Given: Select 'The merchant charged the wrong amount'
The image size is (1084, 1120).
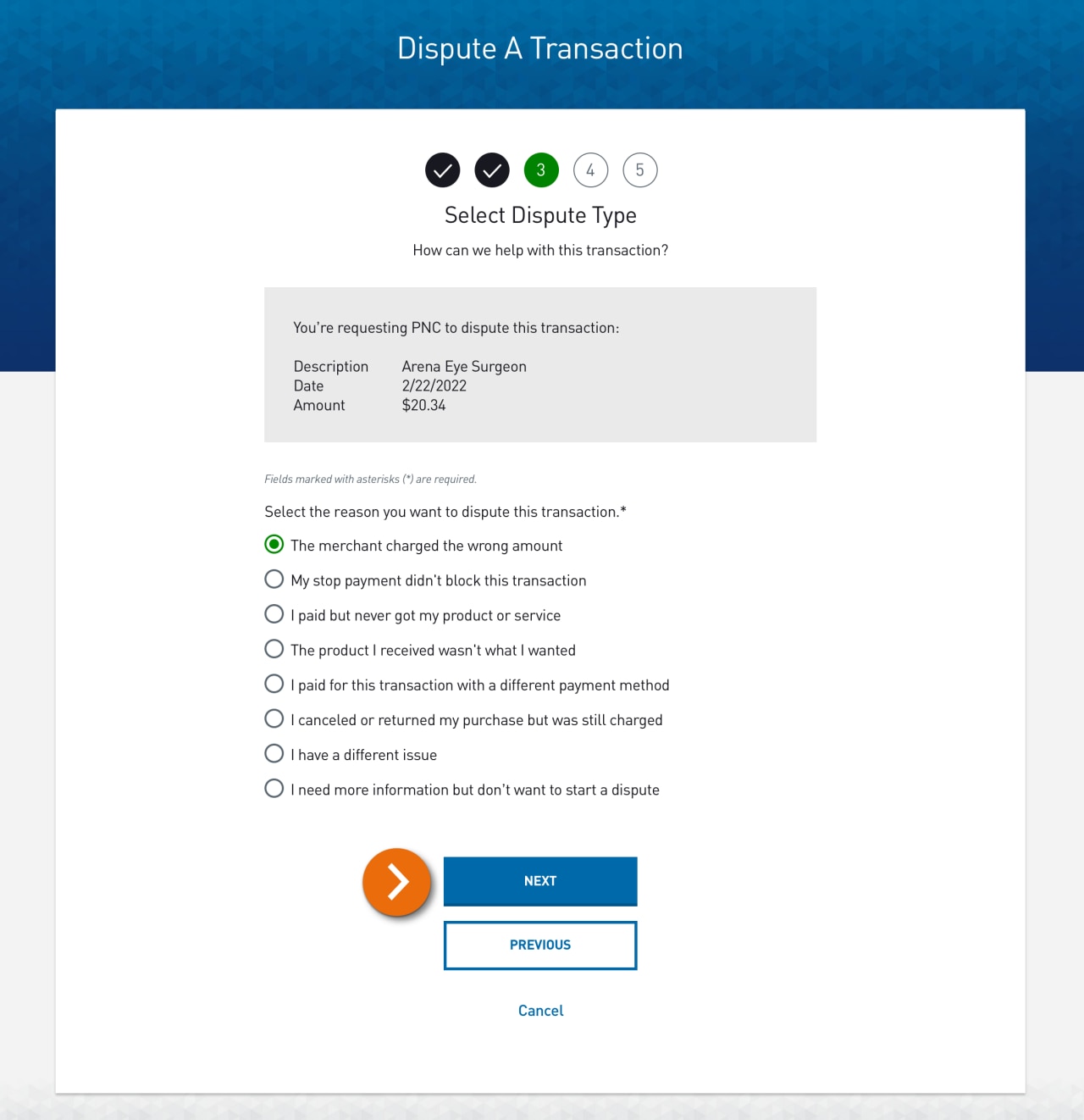Looking at the screenshot, I should tap(274, 544).
